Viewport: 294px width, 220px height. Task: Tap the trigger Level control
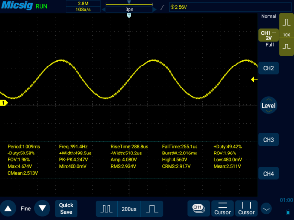[x=269, y=105]
